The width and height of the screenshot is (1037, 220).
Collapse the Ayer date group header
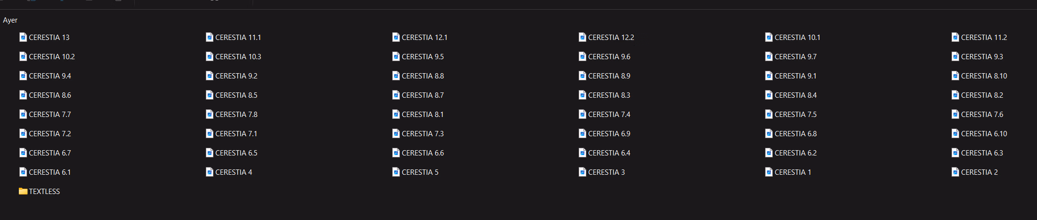pyautogui.click(x=10, y=20)
